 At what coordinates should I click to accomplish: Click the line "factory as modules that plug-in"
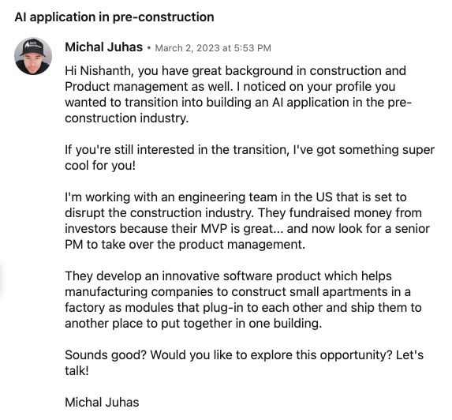[x=243, y=308]
